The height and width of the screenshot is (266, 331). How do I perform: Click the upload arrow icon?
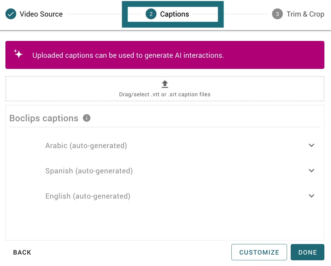pos(165,84)
